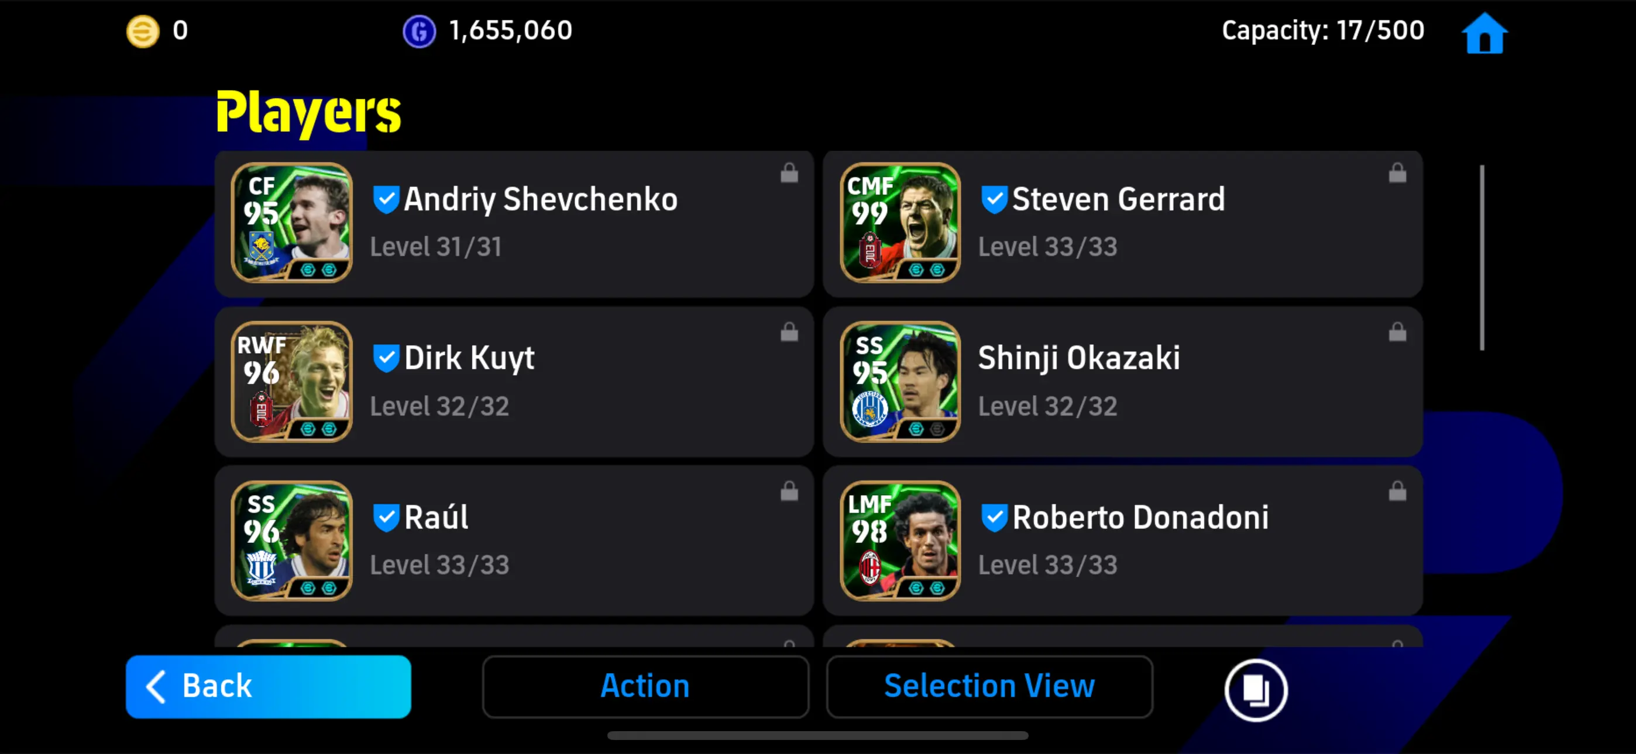Image resolution: width=1636 pixels, height=754 pixels.
Task: Click the player list vertical scrollbar
Action: point(1482,257)
